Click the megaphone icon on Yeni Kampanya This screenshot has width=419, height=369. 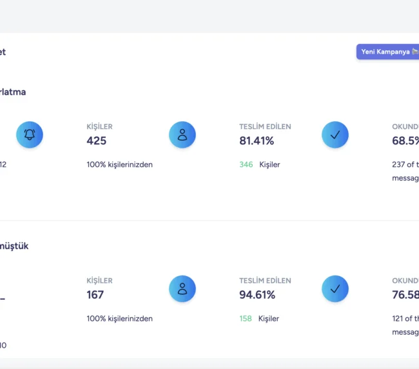(415, 52)
